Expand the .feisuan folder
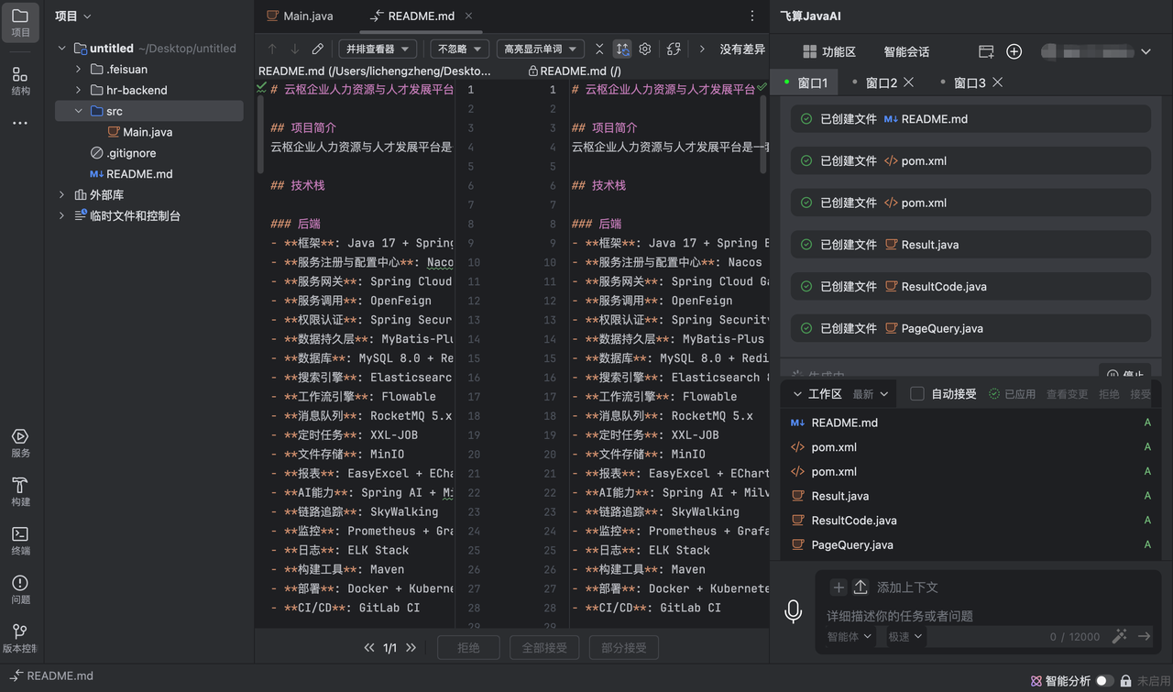The image size is (1173, 692). tap(78, 70)
